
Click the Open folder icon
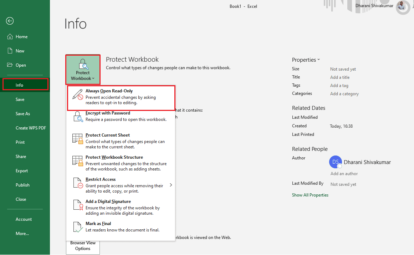click(x=10, y=65)
